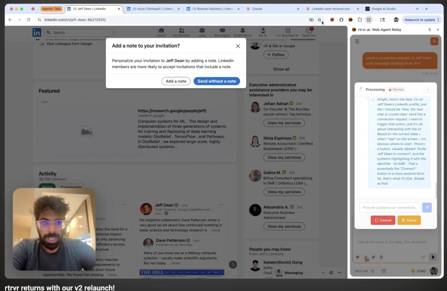Open research.google/people/jeff featured link

pos(172,111)
